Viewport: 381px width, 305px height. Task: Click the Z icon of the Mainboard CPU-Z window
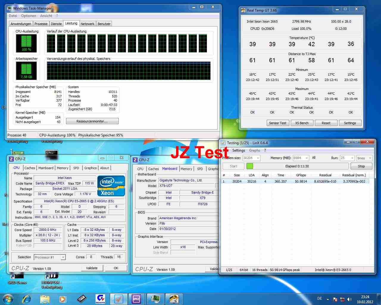click(135, 160)
